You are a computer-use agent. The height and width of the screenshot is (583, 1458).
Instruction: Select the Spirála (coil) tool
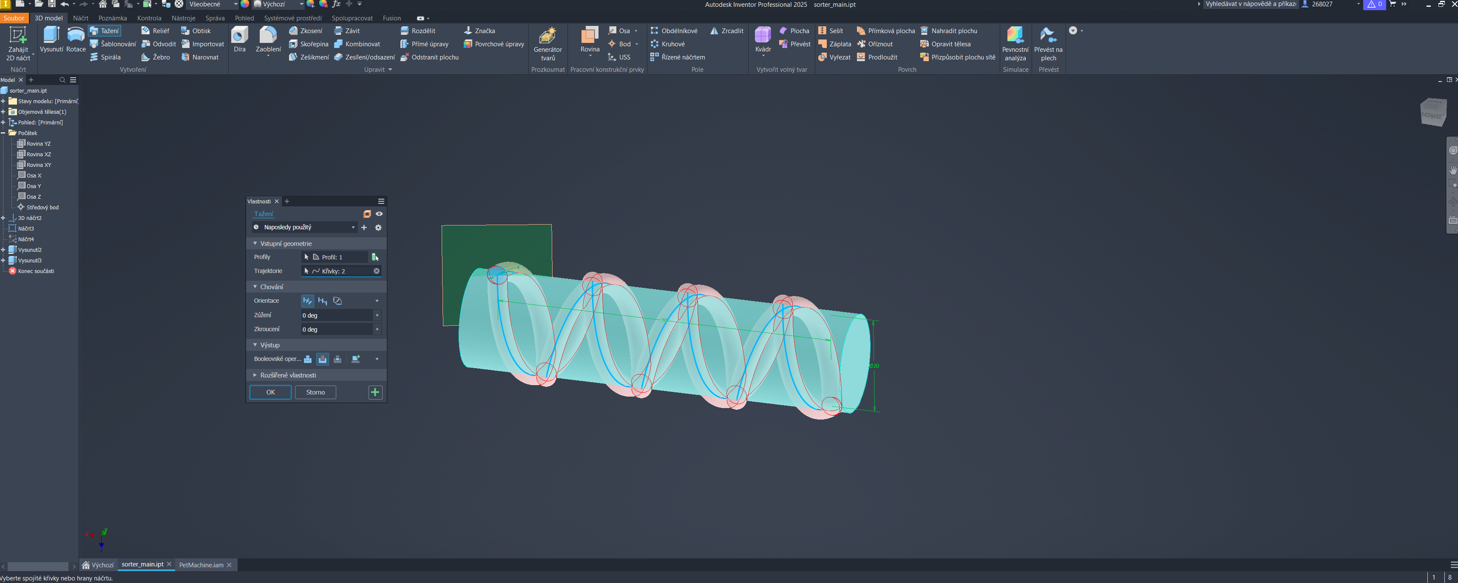105,57
